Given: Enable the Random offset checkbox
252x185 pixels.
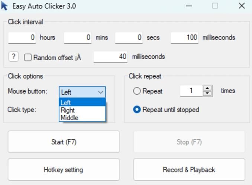Looking at the screenshot, I should [28, 57].
